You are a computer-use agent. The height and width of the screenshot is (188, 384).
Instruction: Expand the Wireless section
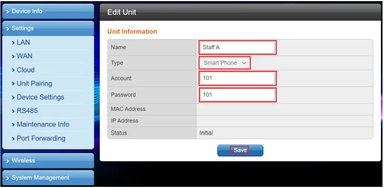coord(48,160)
